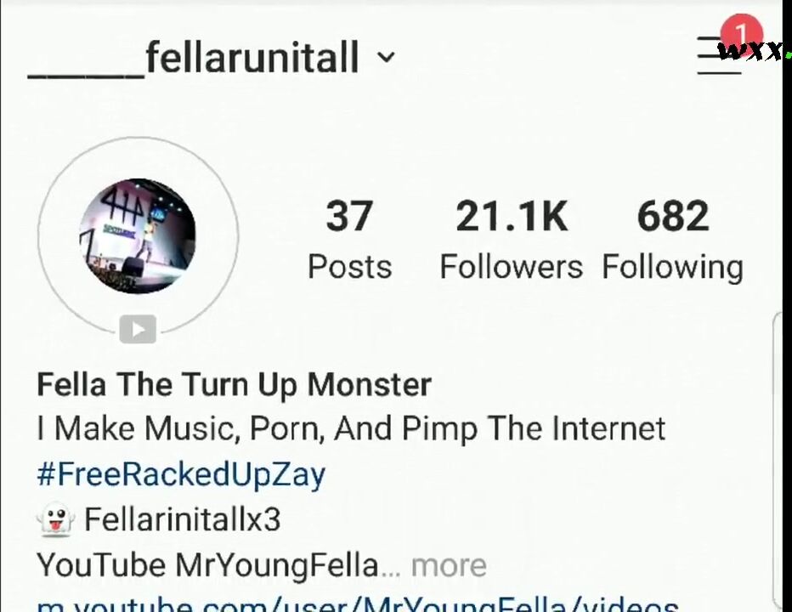The width and height of the screenshot is (792, 612).
Task: Open the profile picture thumbnail
Action: (x=138, y=236)
